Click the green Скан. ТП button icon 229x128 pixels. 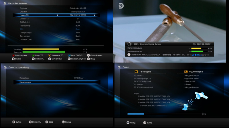(33, 55)
